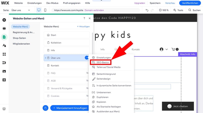Open the Media image sidebar icon
This screenshot has width=203, height=113.
click(4, 71)
